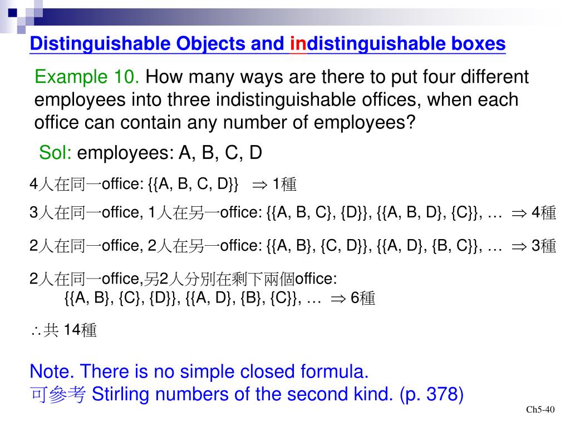The image size is (570, 427).
Task: Click the text 'Stirling numbers of the second kind'
Action: (243, 394)
